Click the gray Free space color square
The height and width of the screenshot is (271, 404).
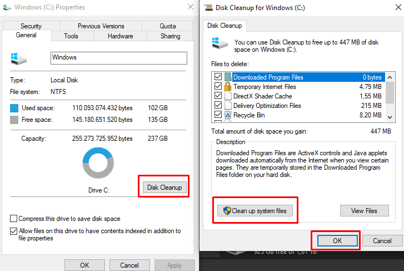pos(14,120)
